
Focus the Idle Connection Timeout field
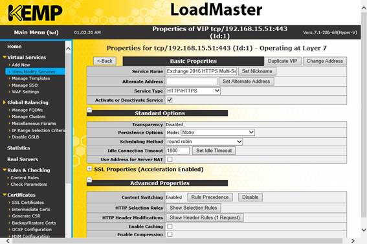tap(177, 151)
